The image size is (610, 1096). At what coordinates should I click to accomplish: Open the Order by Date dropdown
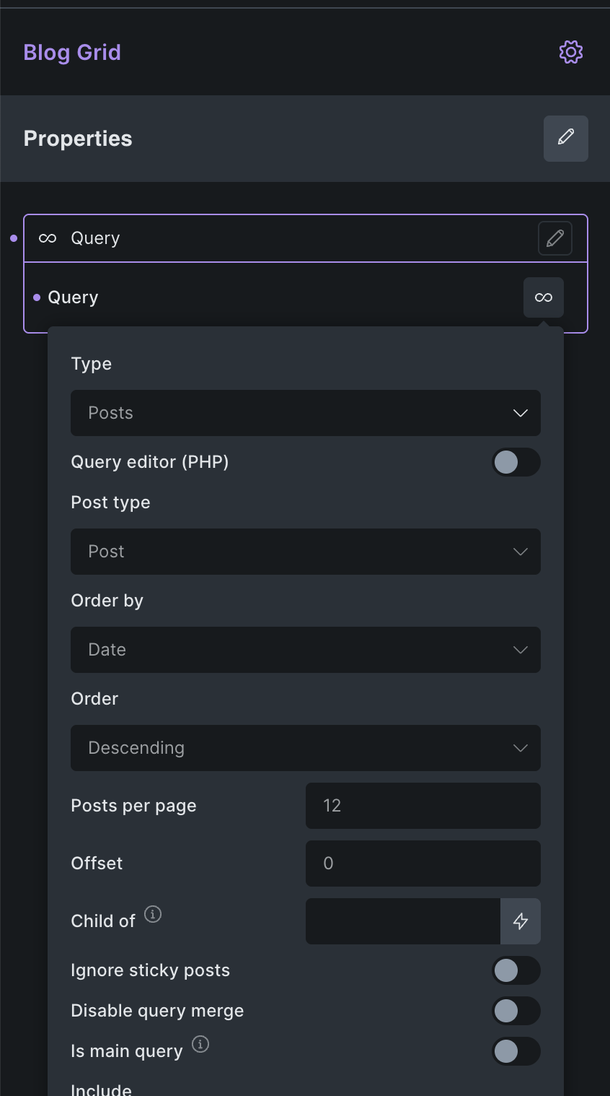click(x=305, y=650)
